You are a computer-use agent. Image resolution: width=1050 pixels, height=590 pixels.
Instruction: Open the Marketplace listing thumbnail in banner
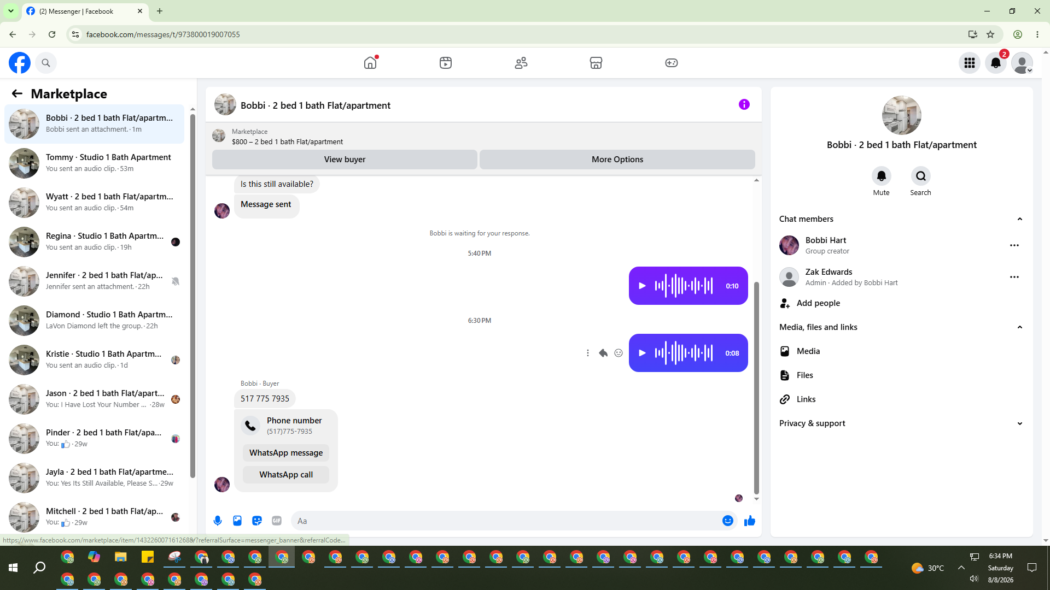coord(219,135)
